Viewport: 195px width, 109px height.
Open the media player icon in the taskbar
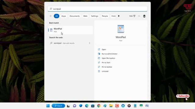pos(129,106)
